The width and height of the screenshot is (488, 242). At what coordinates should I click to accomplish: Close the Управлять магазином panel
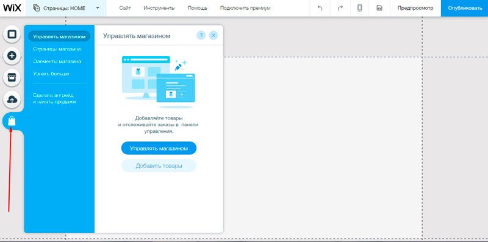coord(213,35)
